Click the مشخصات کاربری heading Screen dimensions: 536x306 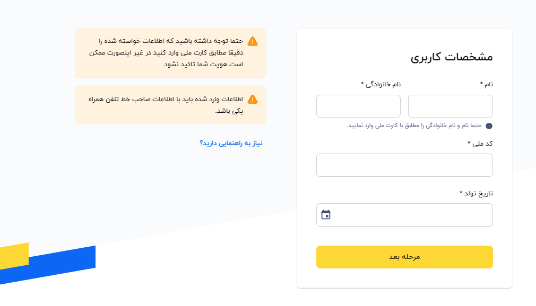tap(452, 57)
